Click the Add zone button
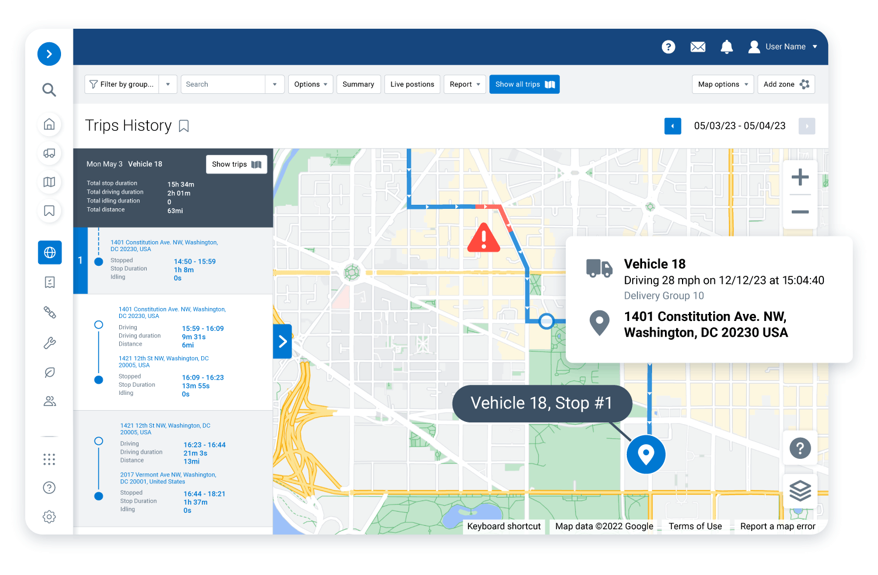878x575 pixels. [785, 84]
